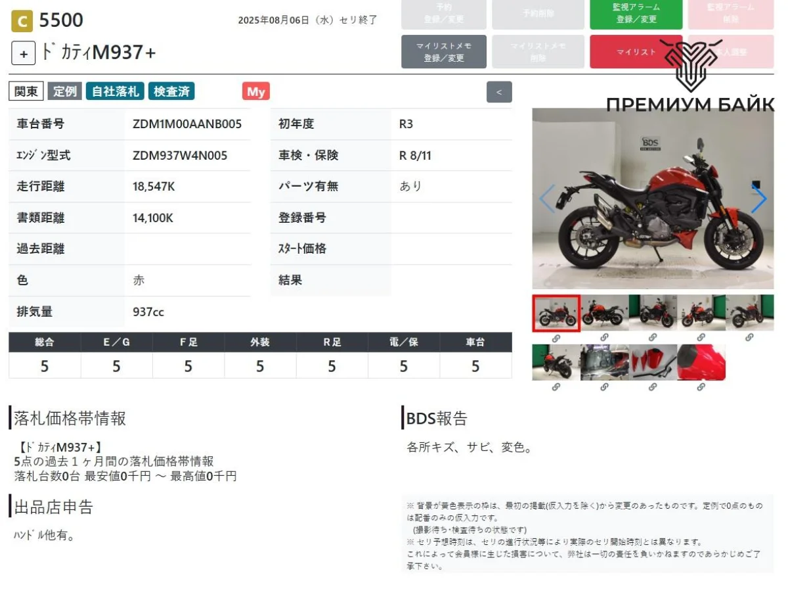Show previous photo with left blue arrow
Screen dimensions: 788x606
pyautogui.click(x=547, y=198)
